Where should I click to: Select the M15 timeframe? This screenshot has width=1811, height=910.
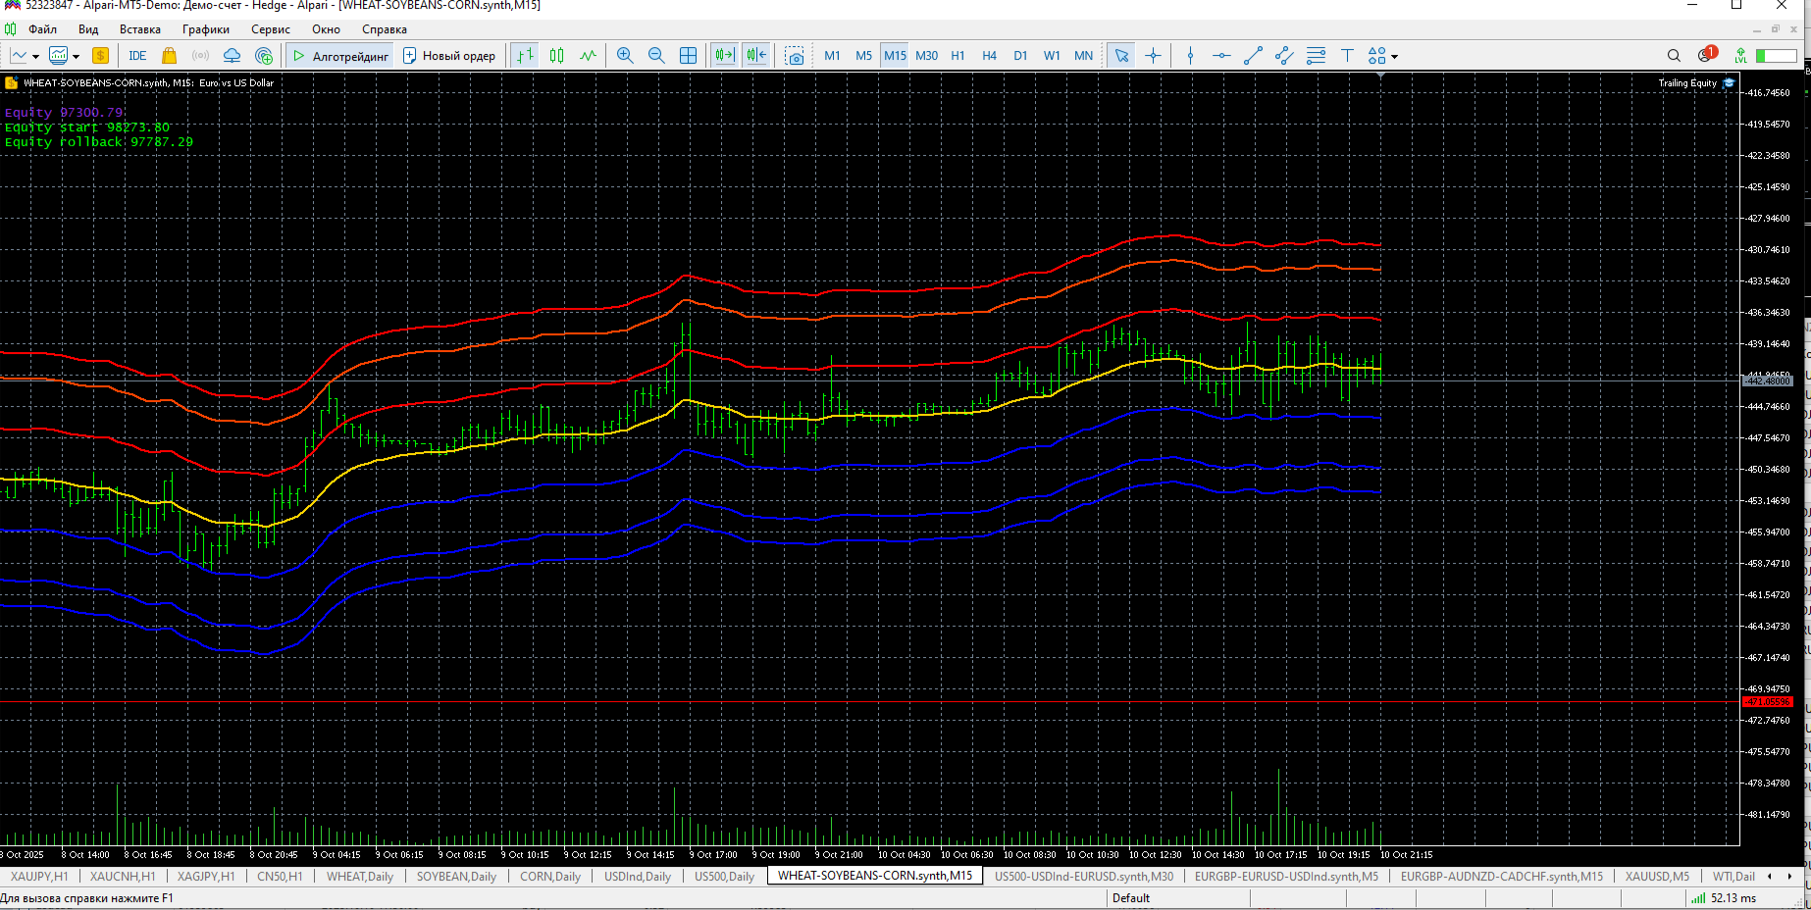pos(895,56)
